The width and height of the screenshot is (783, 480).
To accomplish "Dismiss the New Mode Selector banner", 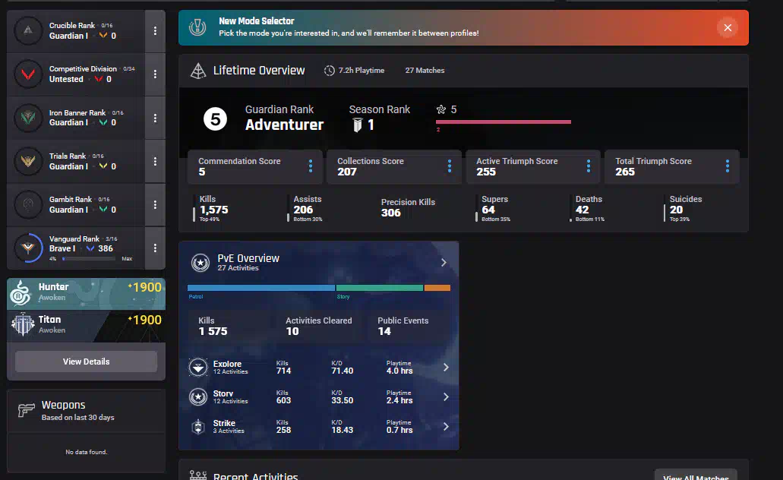I will click(728, 28).
